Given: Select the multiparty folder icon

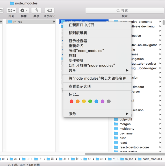Looking at the screenshot, I should click(116, 129).
